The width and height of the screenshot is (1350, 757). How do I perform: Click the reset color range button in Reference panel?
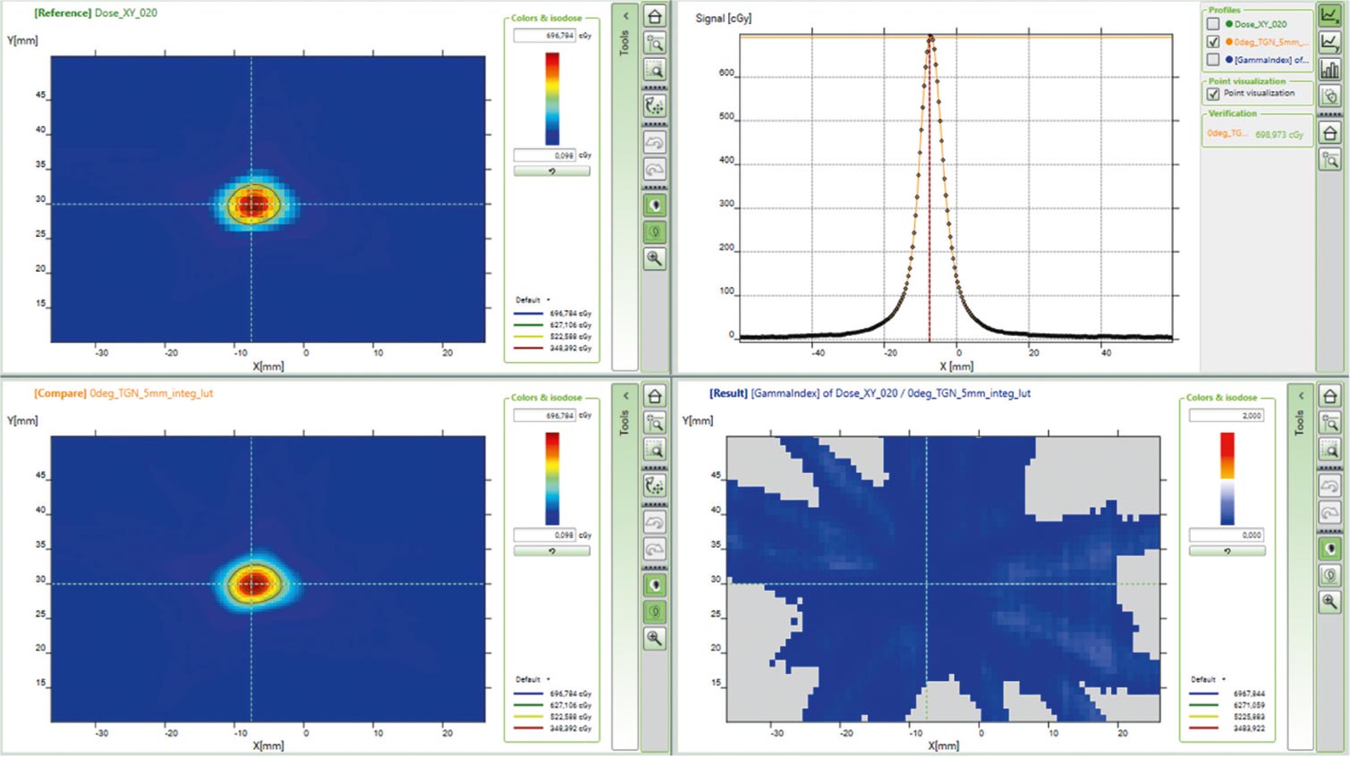552,171
